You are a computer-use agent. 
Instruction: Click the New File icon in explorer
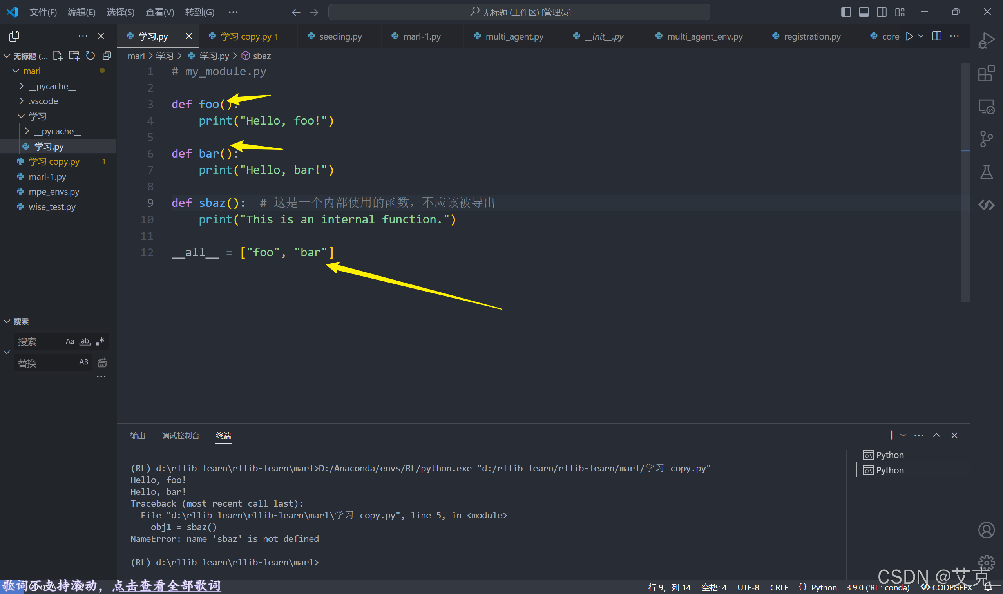coord(58,56)
